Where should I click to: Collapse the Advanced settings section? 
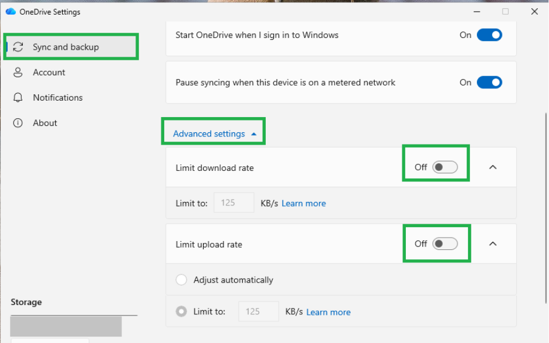pos(215,134)
